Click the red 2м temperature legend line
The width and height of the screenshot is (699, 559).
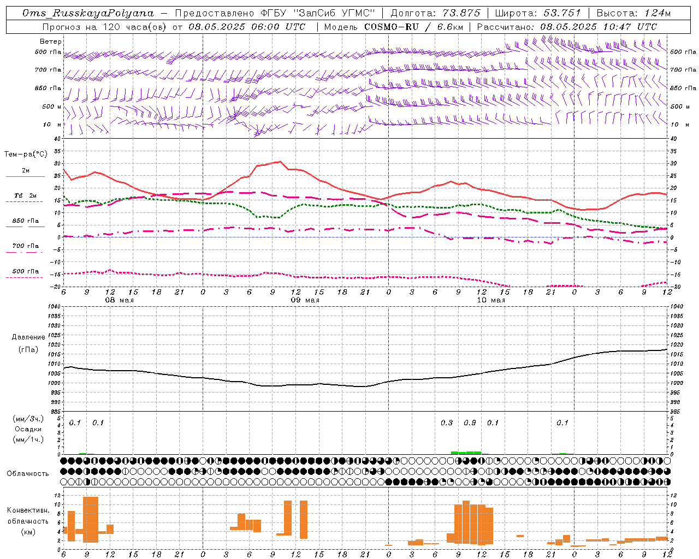tap(25, 176)
